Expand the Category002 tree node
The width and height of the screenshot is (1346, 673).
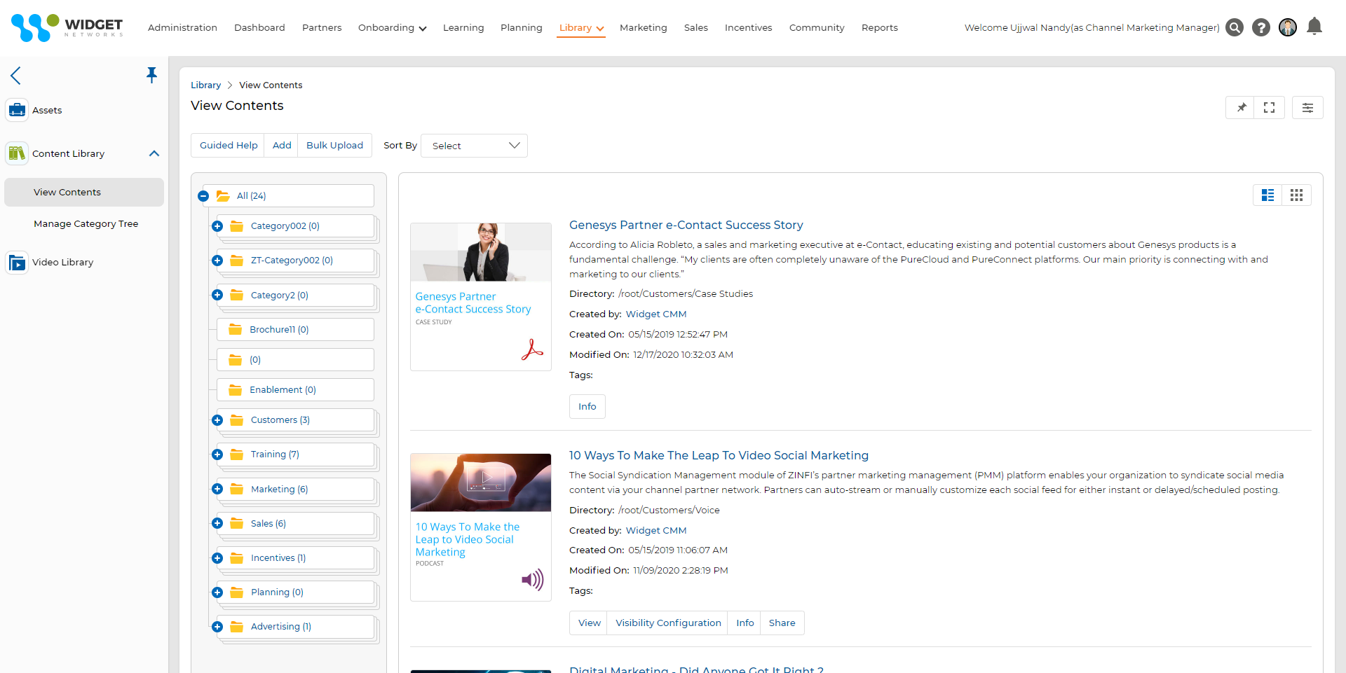point(217,226)
